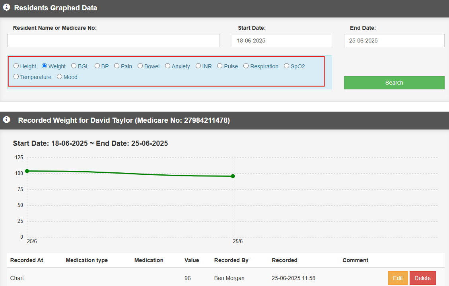Pick the INR radio option
Image resolution: width=449 pixels, height=286 pixels.
198,66
